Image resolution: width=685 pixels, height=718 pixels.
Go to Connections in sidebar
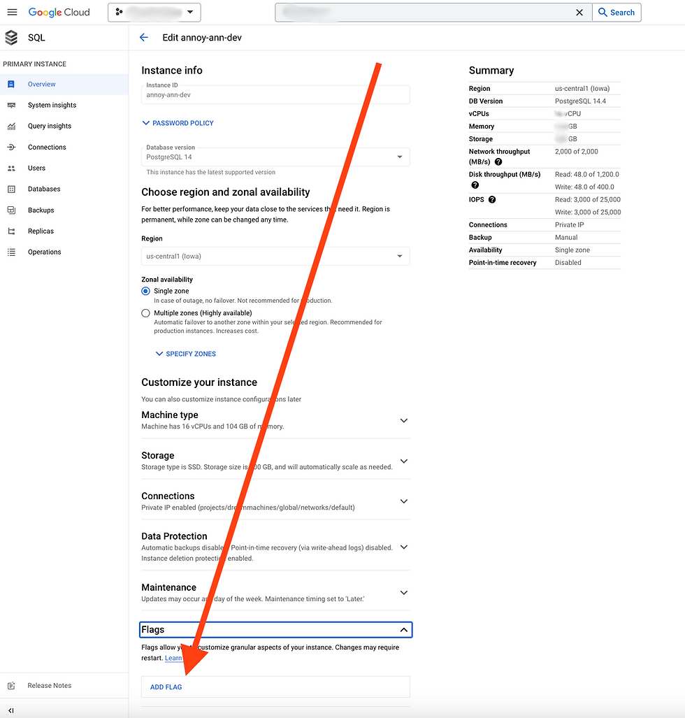(47, 147)
